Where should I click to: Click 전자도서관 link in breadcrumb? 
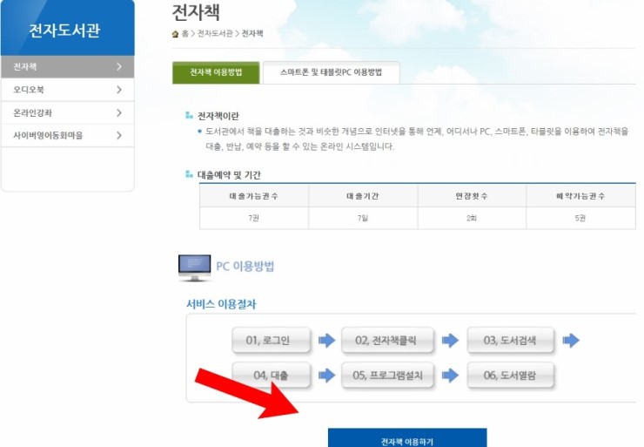pyautogui.click(x=215, y=34)
